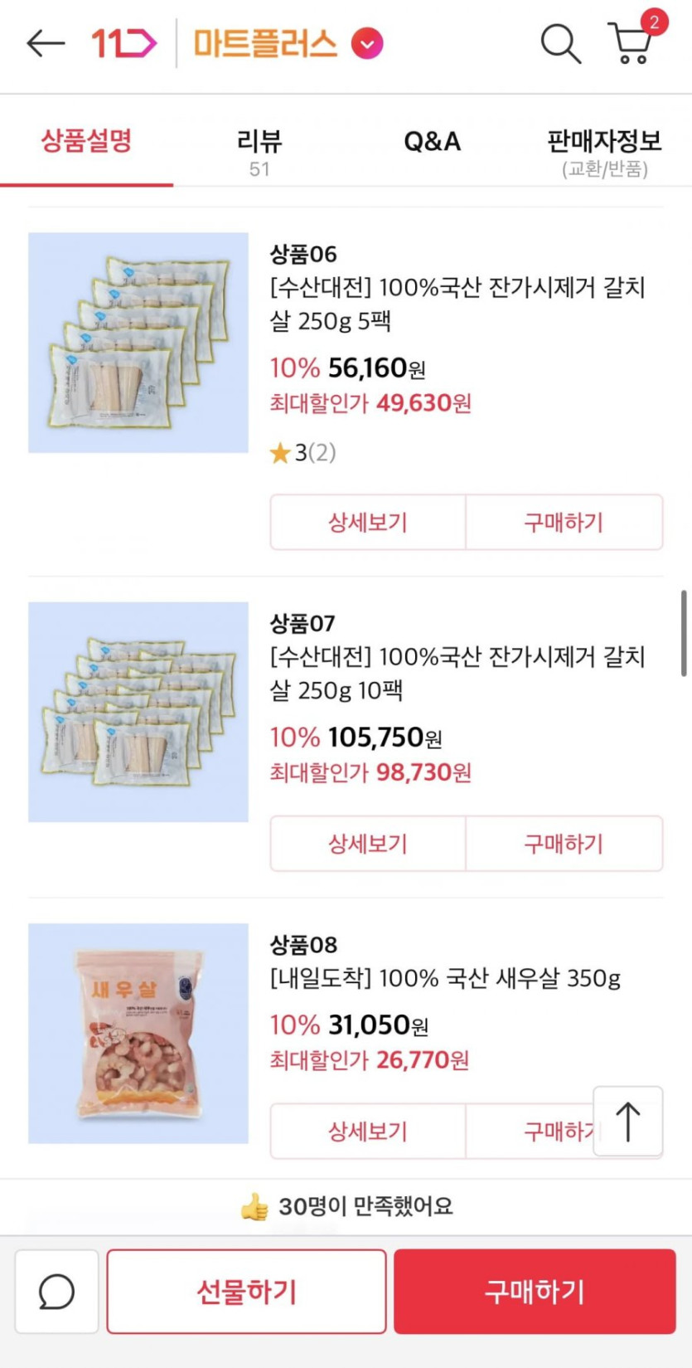
Task: Click 구매하기 for 상품07 갈치살 10팩
Action: tap(564, 844)
